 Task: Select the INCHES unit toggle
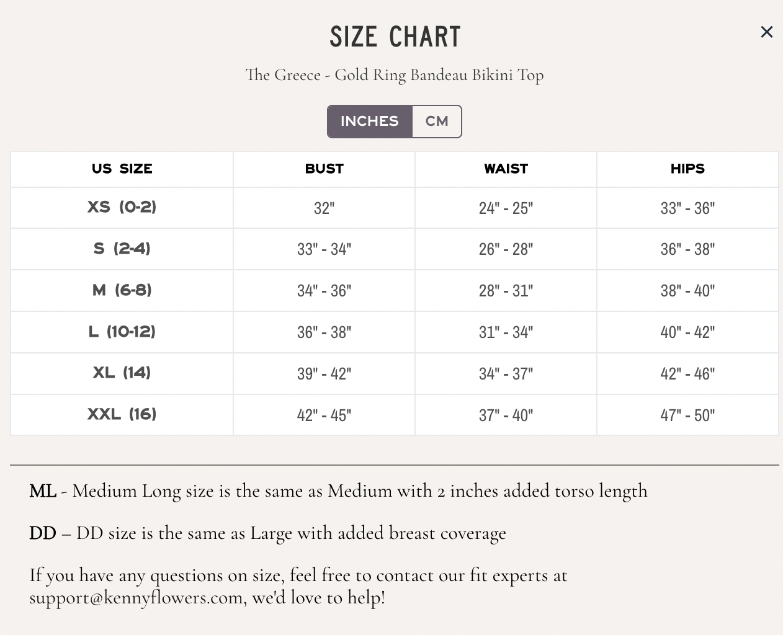[370, 122]
